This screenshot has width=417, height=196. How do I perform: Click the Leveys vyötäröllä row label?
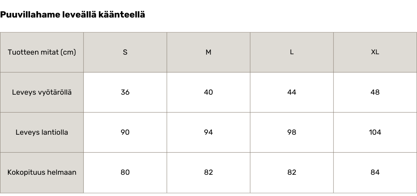[x=42, y=92]
